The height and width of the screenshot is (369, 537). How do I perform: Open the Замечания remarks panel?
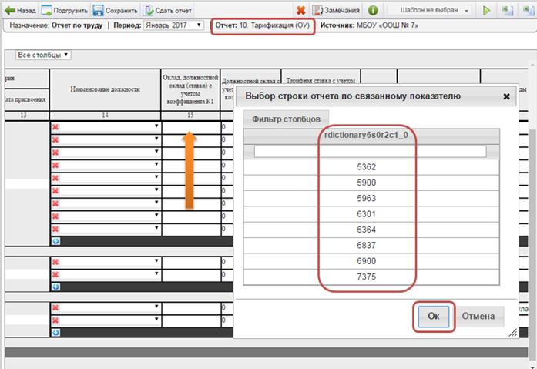(337, 11)
